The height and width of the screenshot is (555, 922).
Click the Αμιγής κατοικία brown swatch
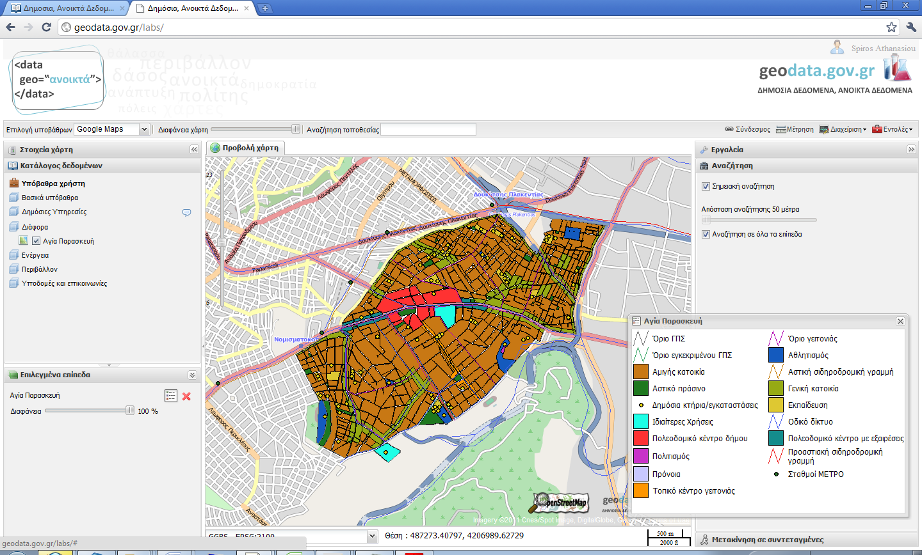pyautogui.click(x=641, y=371)
